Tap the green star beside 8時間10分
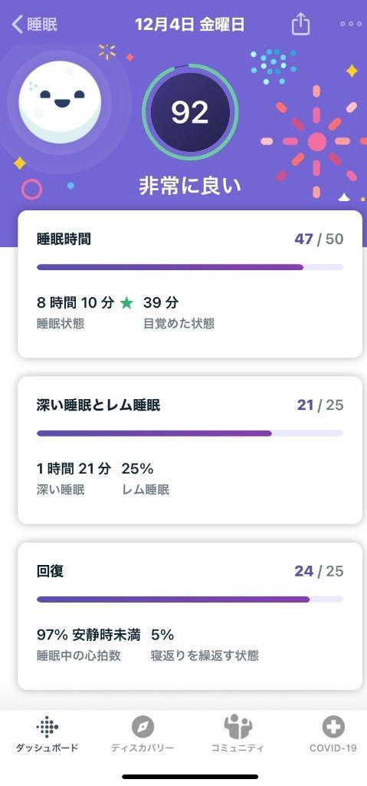 click(x=126, y=302)
